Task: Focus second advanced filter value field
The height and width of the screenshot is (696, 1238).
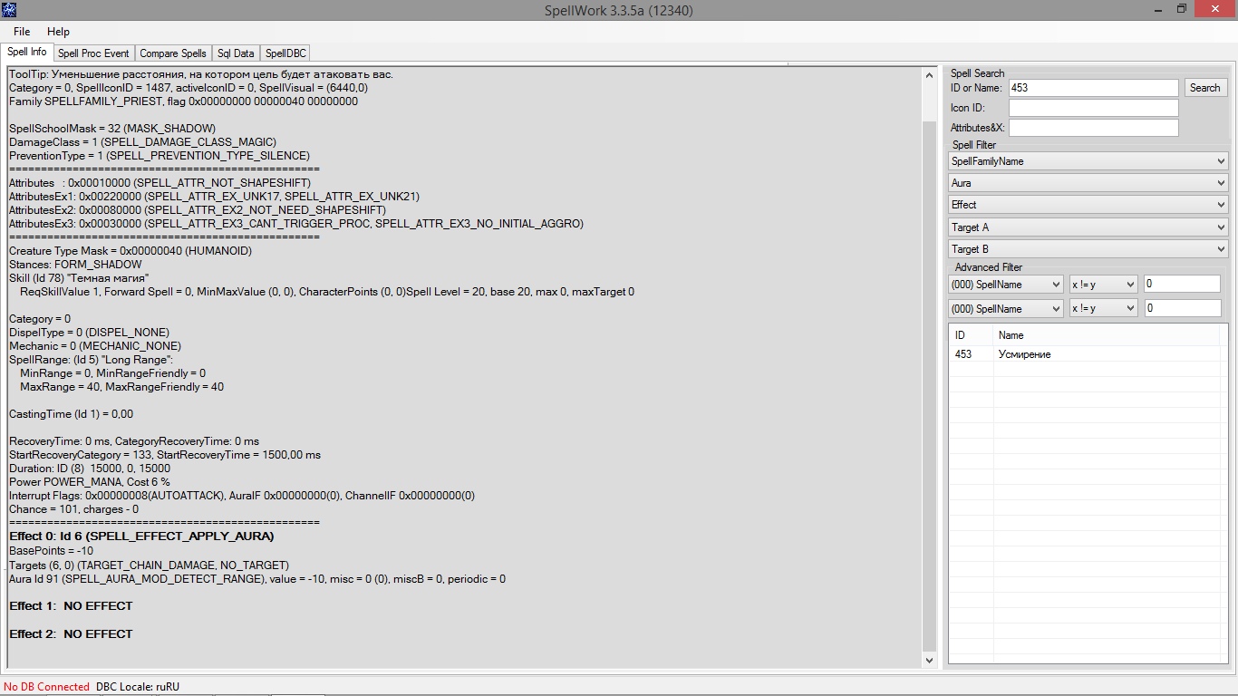Action: pyautogui.click(x=1182, y=308)
